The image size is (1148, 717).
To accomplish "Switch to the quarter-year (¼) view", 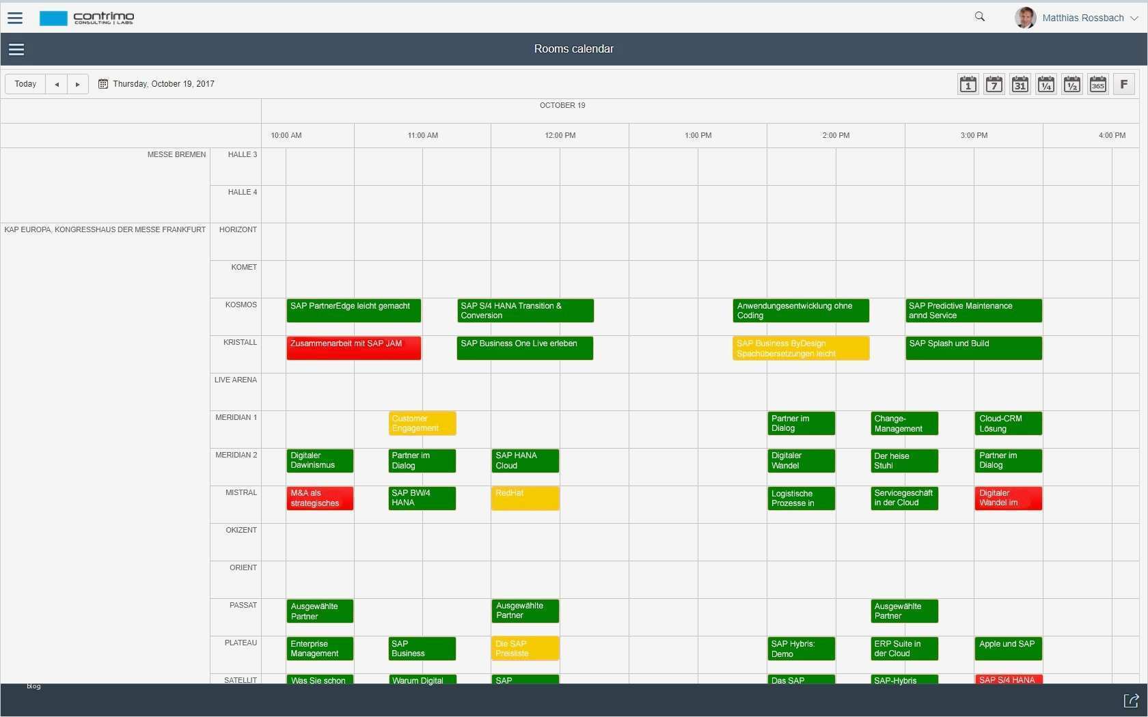I will [x=1046, y=84].
